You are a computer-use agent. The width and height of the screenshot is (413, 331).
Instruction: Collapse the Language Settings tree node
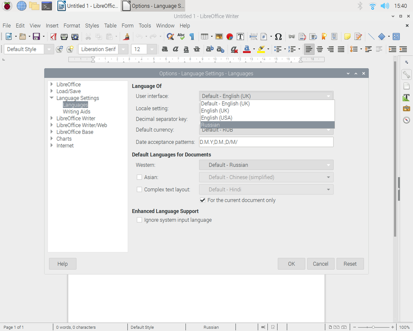pos(52,98)
